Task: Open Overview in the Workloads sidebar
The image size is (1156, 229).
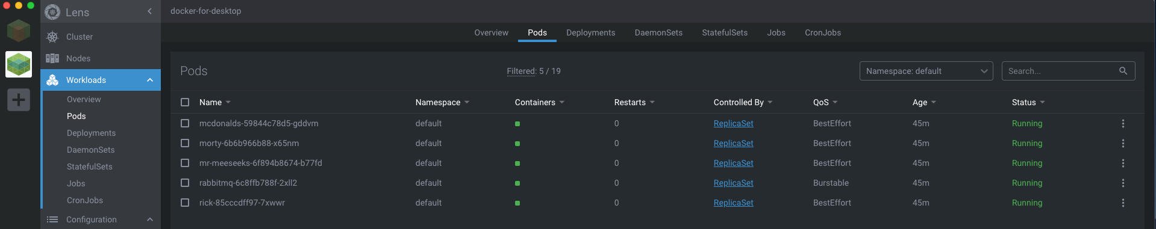Action: (84, 99)
